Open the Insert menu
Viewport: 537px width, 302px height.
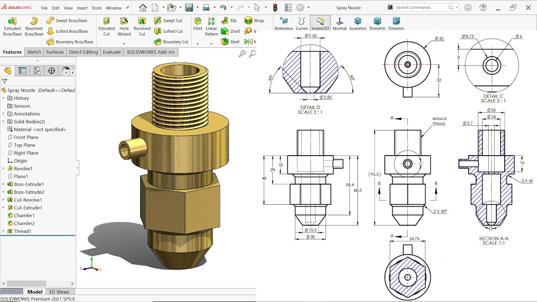click(x=82, y=8)
